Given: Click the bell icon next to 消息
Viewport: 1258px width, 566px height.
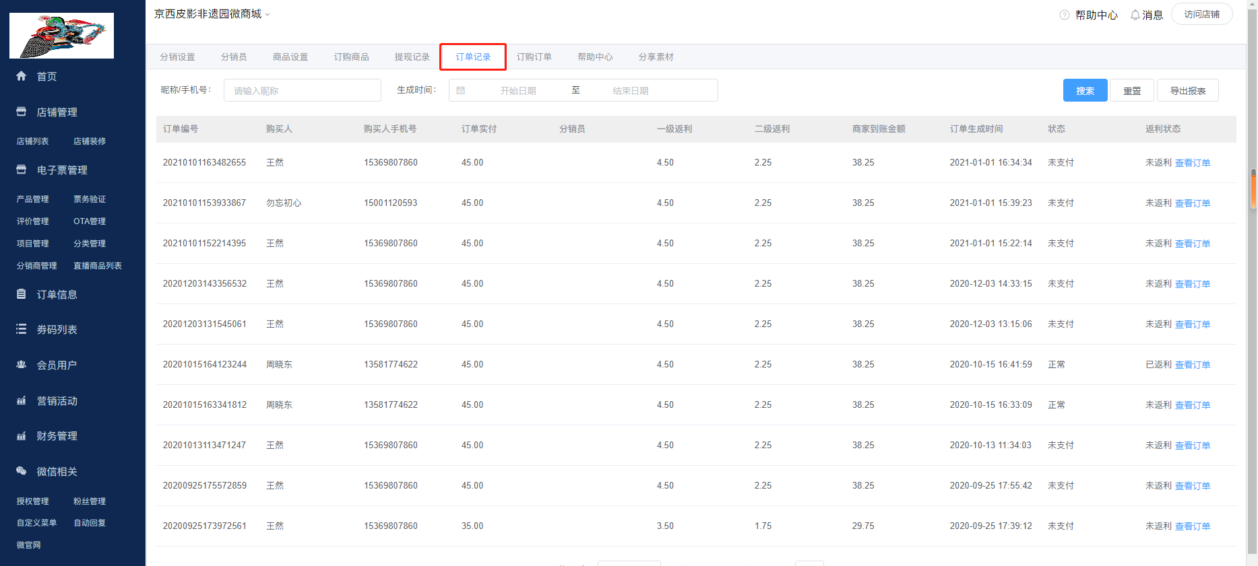Looking at the screenshot, I should click(x=1135, y=15).
